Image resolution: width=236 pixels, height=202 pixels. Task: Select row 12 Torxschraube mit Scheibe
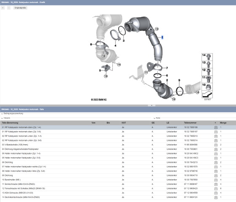click(118, 189)
